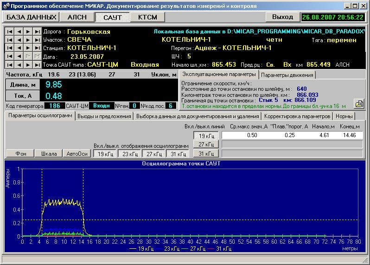This screenshot has width=370, height=265.
Task: Switch to the КТСМ section
Action: click(x=147, y=17)
